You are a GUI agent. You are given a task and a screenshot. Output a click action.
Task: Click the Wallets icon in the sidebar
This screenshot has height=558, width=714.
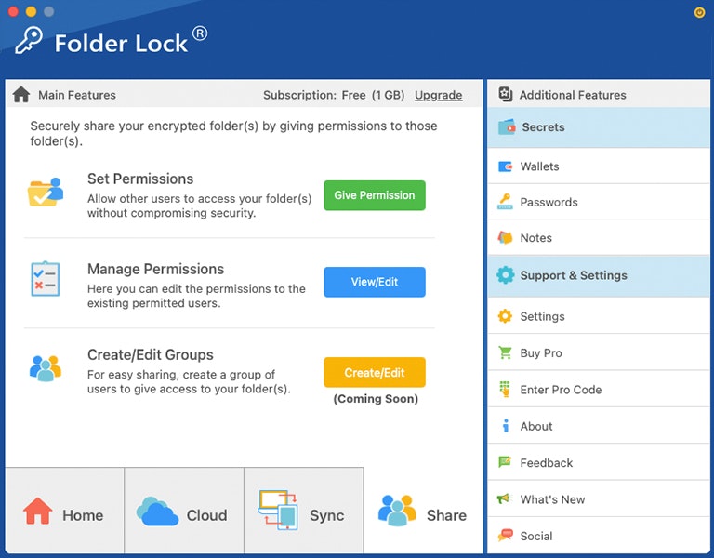click(x=505, y=166)
